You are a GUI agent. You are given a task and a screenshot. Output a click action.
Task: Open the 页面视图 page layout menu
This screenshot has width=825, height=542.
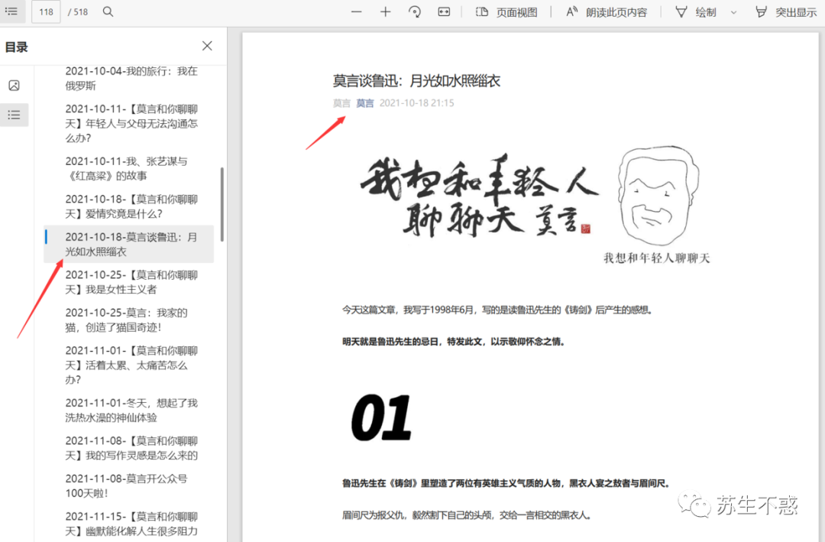tap(506, 11)
